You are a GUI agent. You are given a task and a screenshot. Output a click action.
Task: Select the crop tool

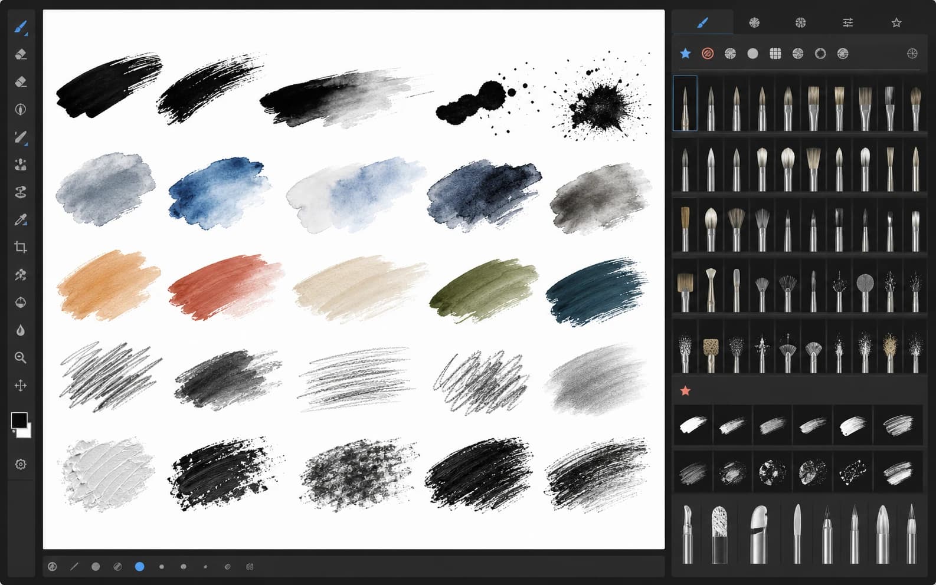(x=21, y=247)
